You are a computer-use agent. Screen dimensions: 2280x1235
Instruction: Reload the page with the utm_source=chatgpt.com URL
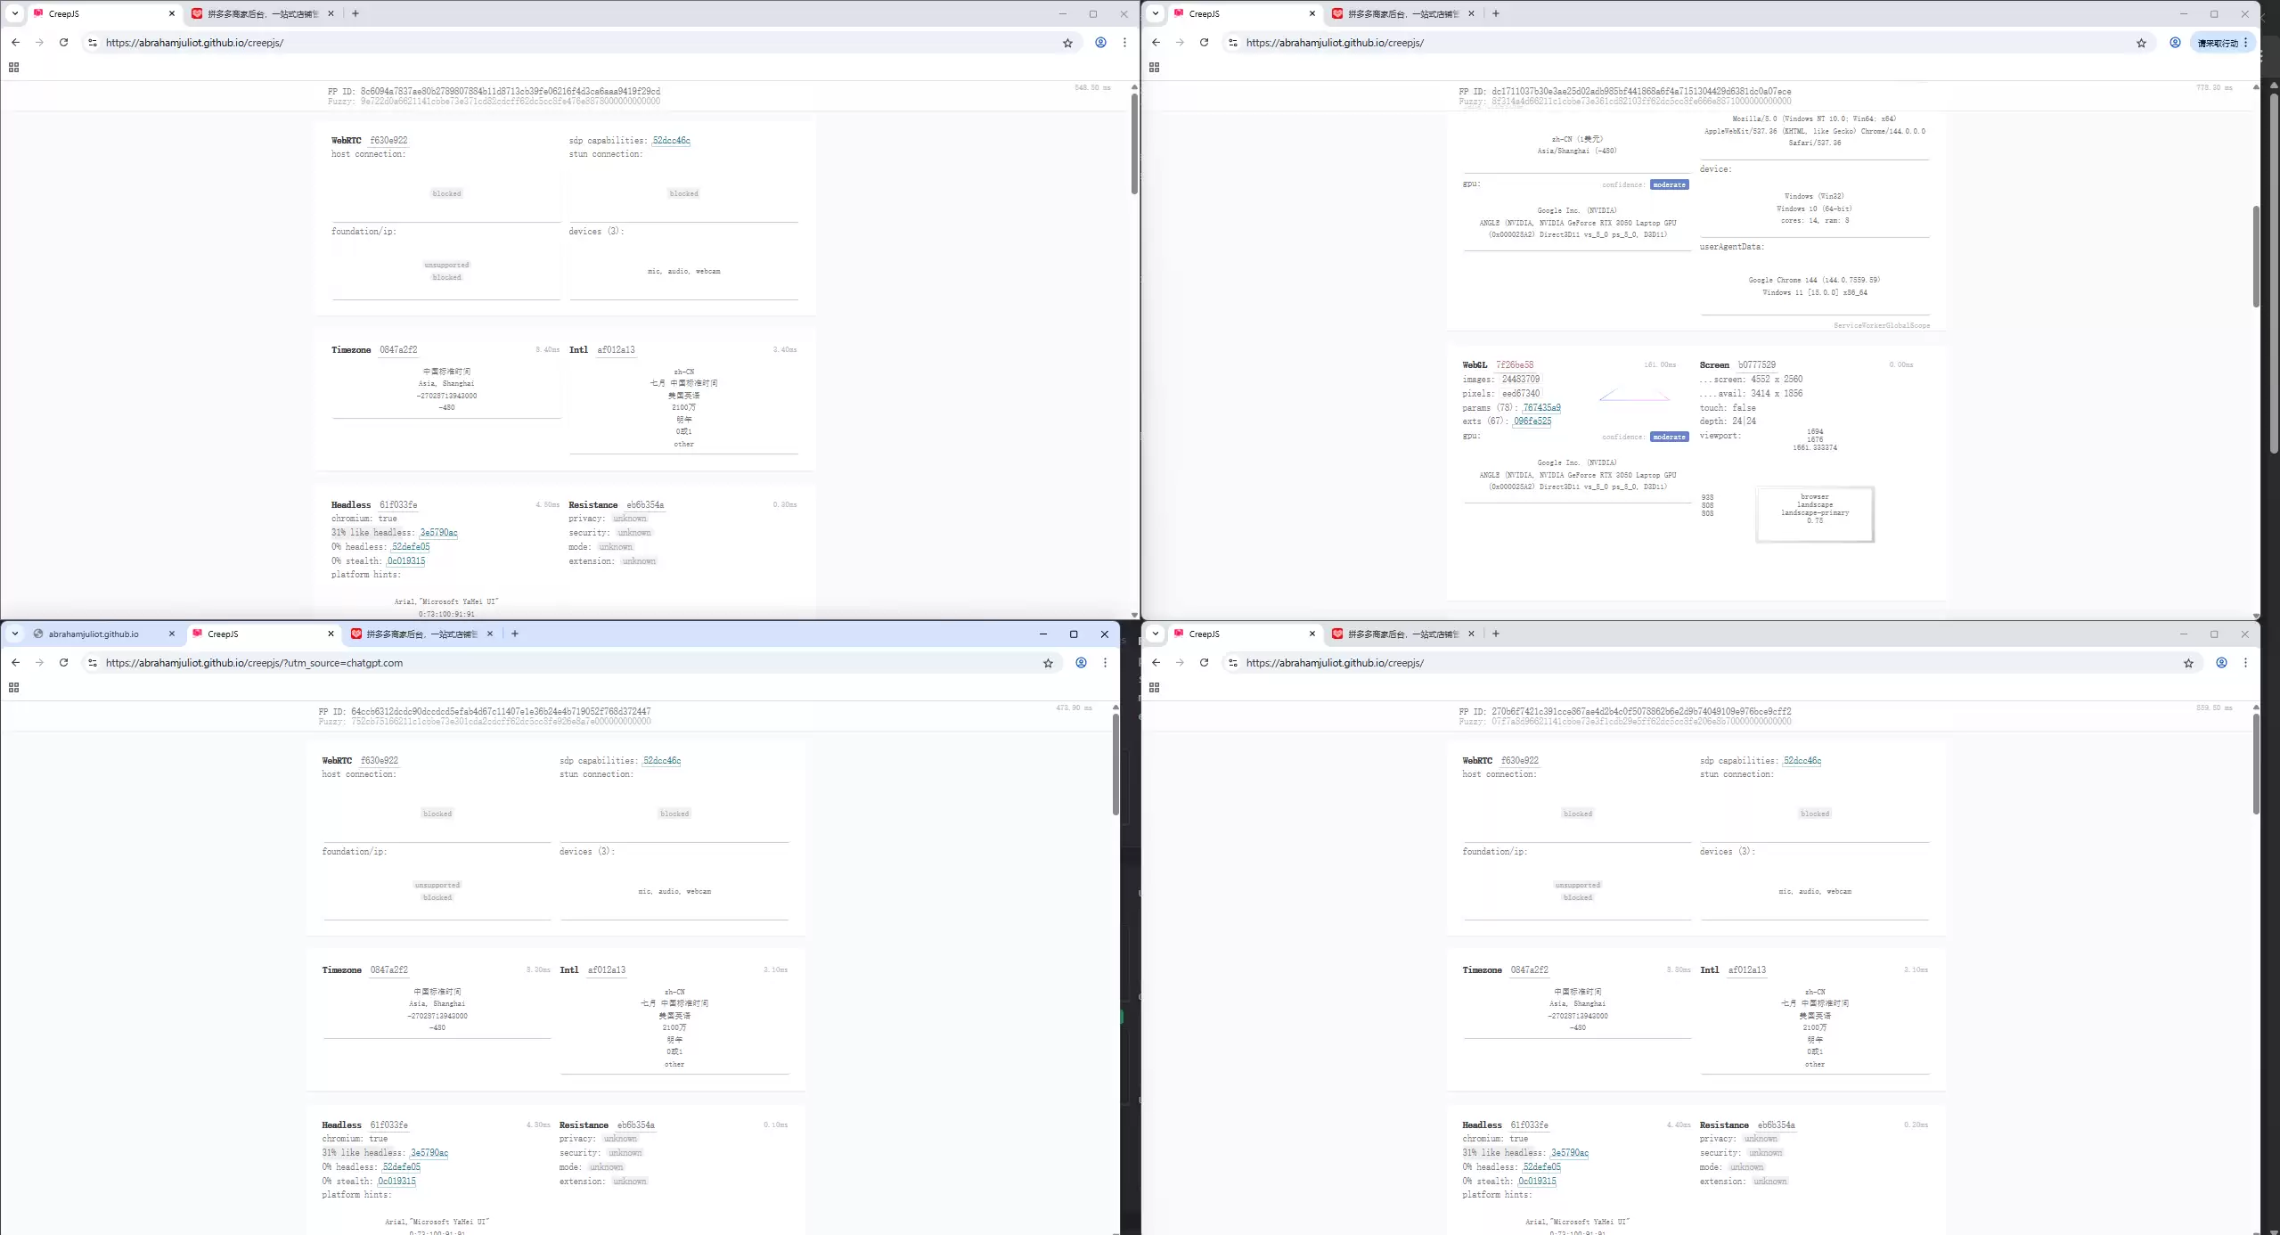[63, 663]
